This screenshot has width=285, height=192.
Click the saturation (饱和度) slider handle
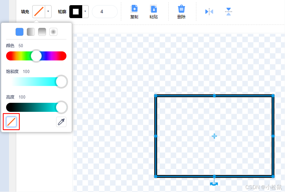[x=62, y=81]
